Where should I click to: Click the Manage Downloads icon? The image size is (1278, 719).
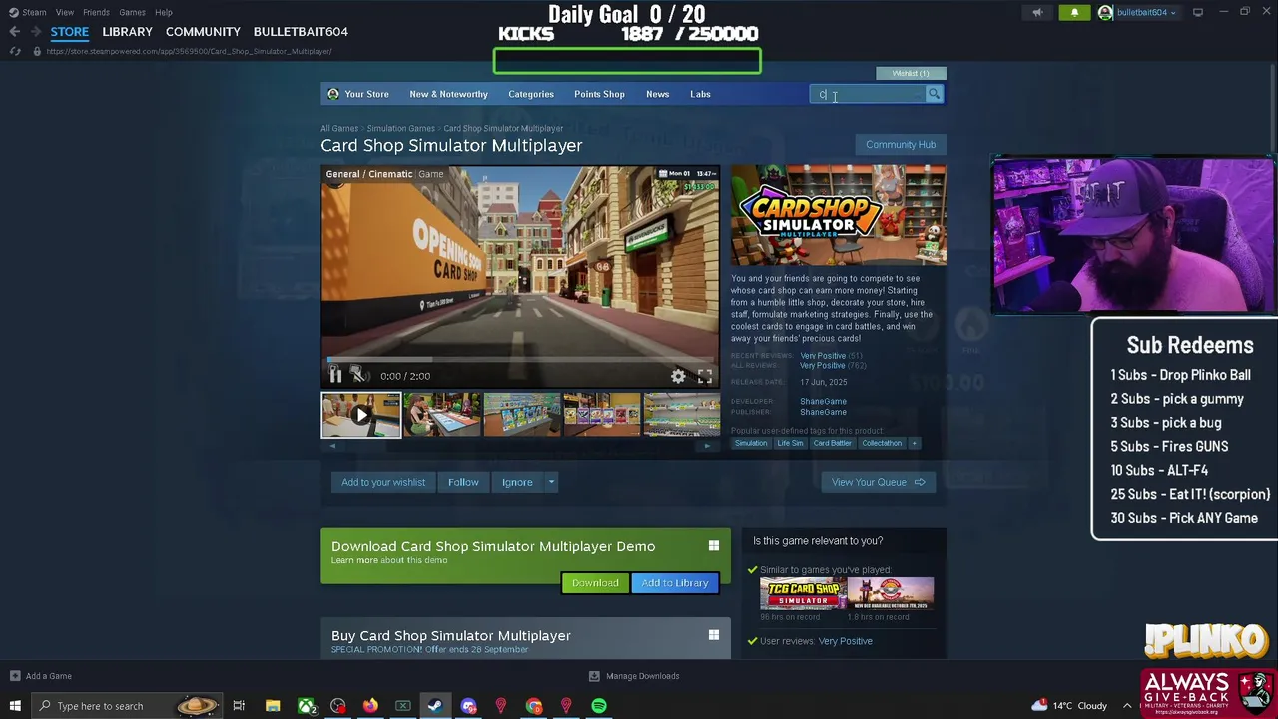point(594,676)
